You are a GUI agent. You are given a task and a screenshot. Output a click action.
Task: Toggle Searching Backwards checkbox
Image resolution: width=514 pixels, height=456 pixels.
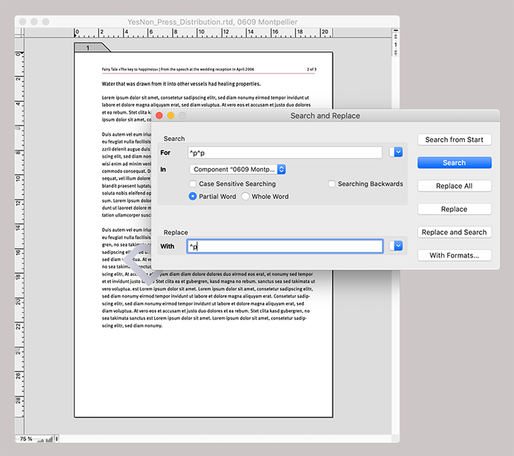click(x=332, y=184)
